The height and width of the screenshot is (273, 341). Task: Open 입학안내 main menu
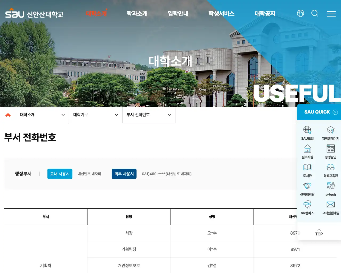click(178, 13)
